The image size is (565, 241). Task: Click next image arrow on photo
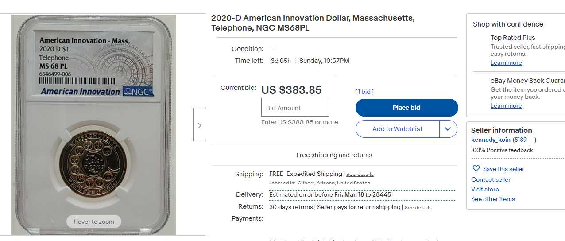[200, 125]
